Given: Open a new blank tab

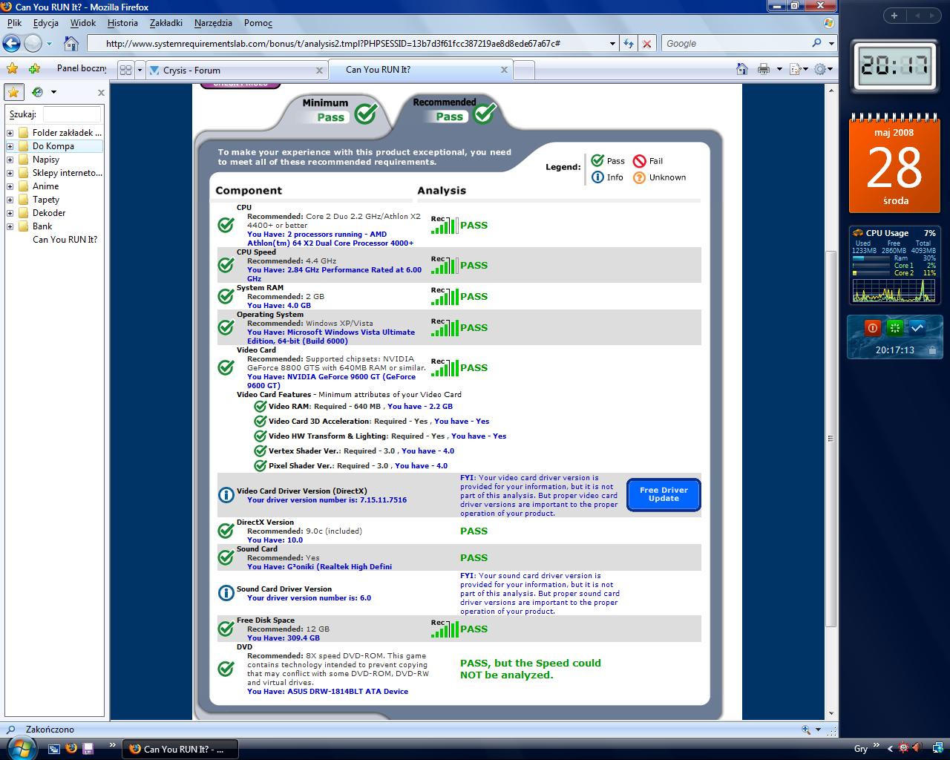Looking at the screenshot, I should pos(523,71).
